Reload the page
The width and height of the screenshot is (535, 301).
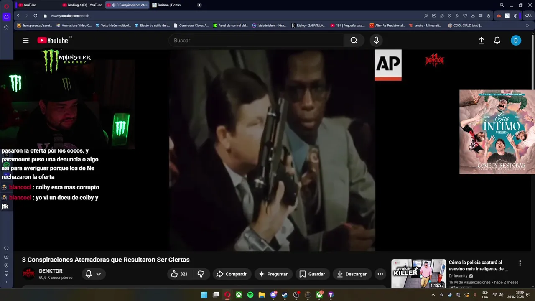tap(35, 15)
